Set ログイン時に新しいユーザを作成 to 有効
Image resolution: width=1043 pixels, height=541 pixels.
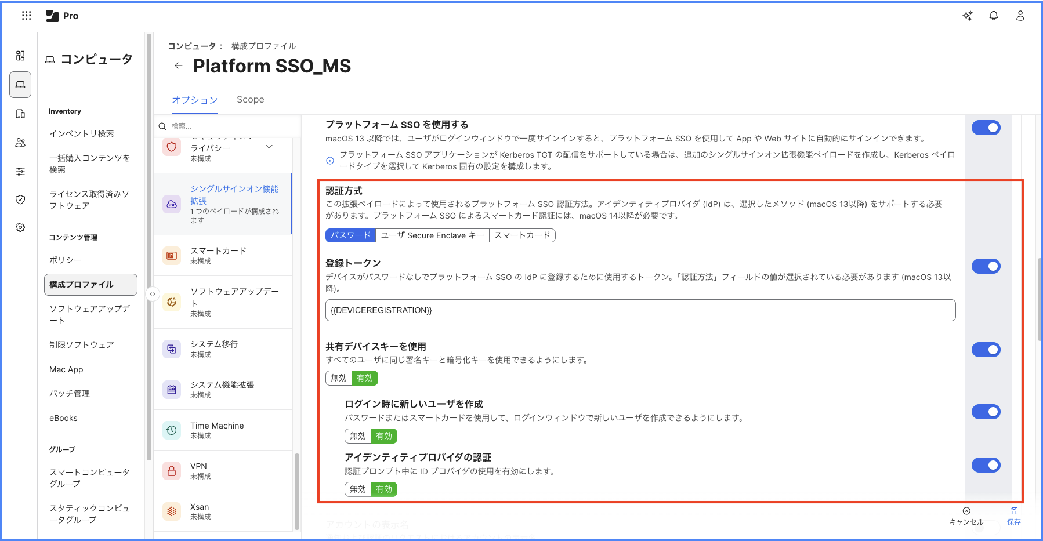(384, 436)
